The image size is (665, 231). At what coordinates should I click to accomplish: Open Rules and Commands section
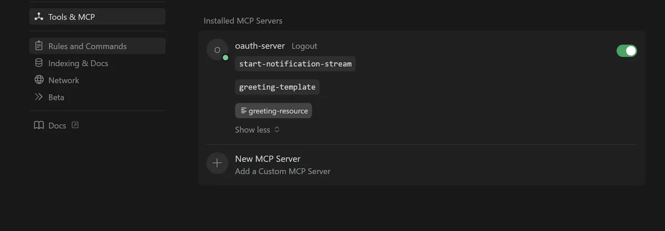[98, 46]
